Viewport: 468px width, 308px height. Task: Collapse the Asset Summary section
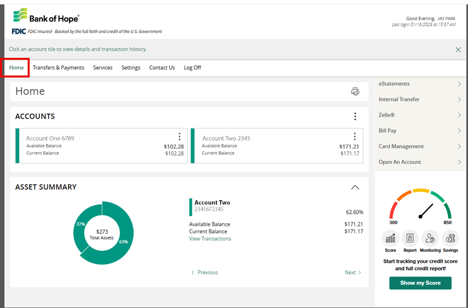[x=355, y=187]
